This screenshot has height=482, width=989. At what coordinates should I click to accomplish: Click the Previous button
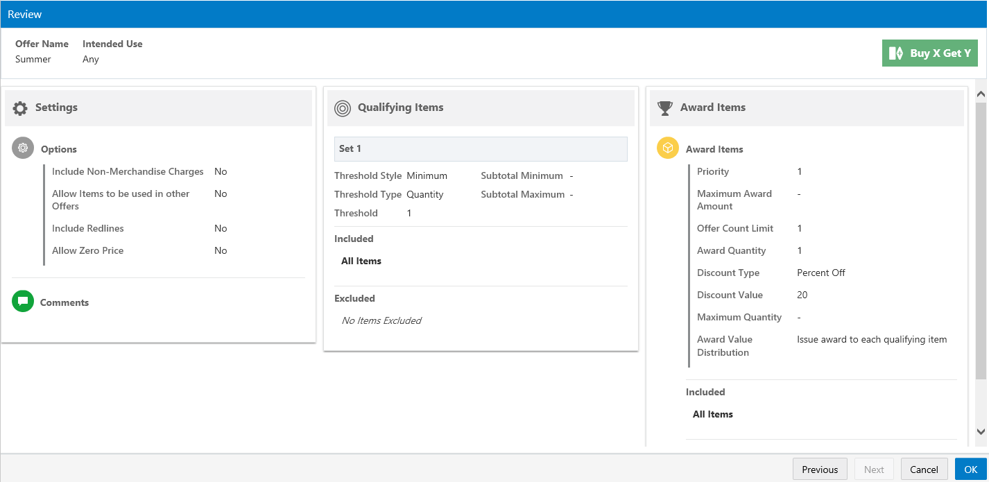pos(820,470)
